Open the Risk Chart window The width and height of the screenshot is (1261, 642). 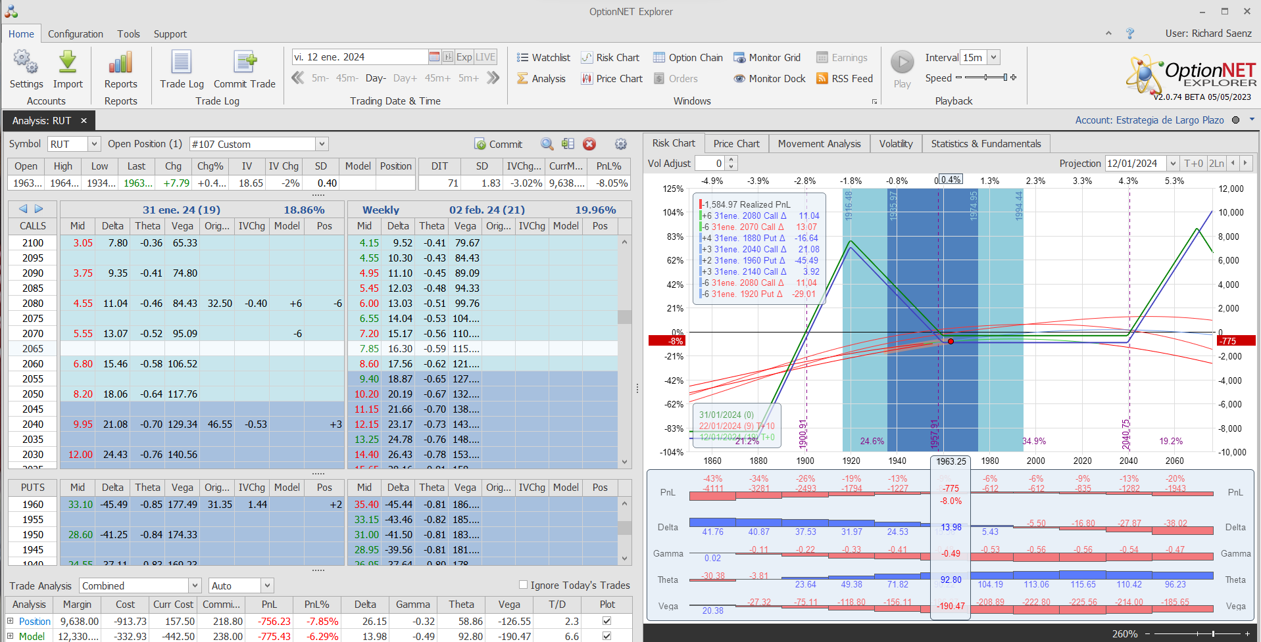[x=610, y=58]
